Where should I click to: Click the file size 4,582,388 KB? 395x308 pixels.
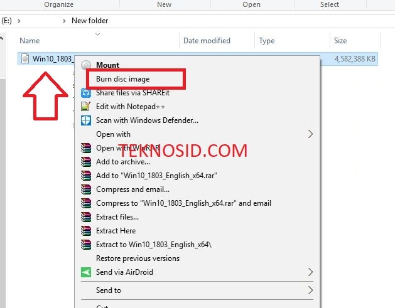[355, 58]
